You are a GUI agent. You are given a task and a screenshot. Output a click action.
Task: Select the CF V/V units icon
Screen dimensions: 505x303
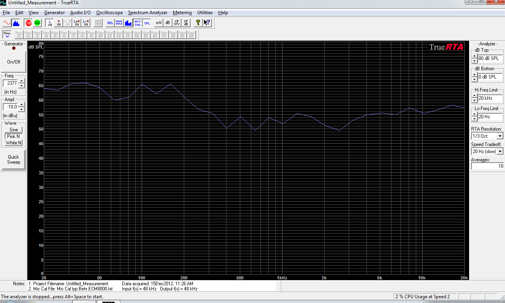tap(177, 23)
